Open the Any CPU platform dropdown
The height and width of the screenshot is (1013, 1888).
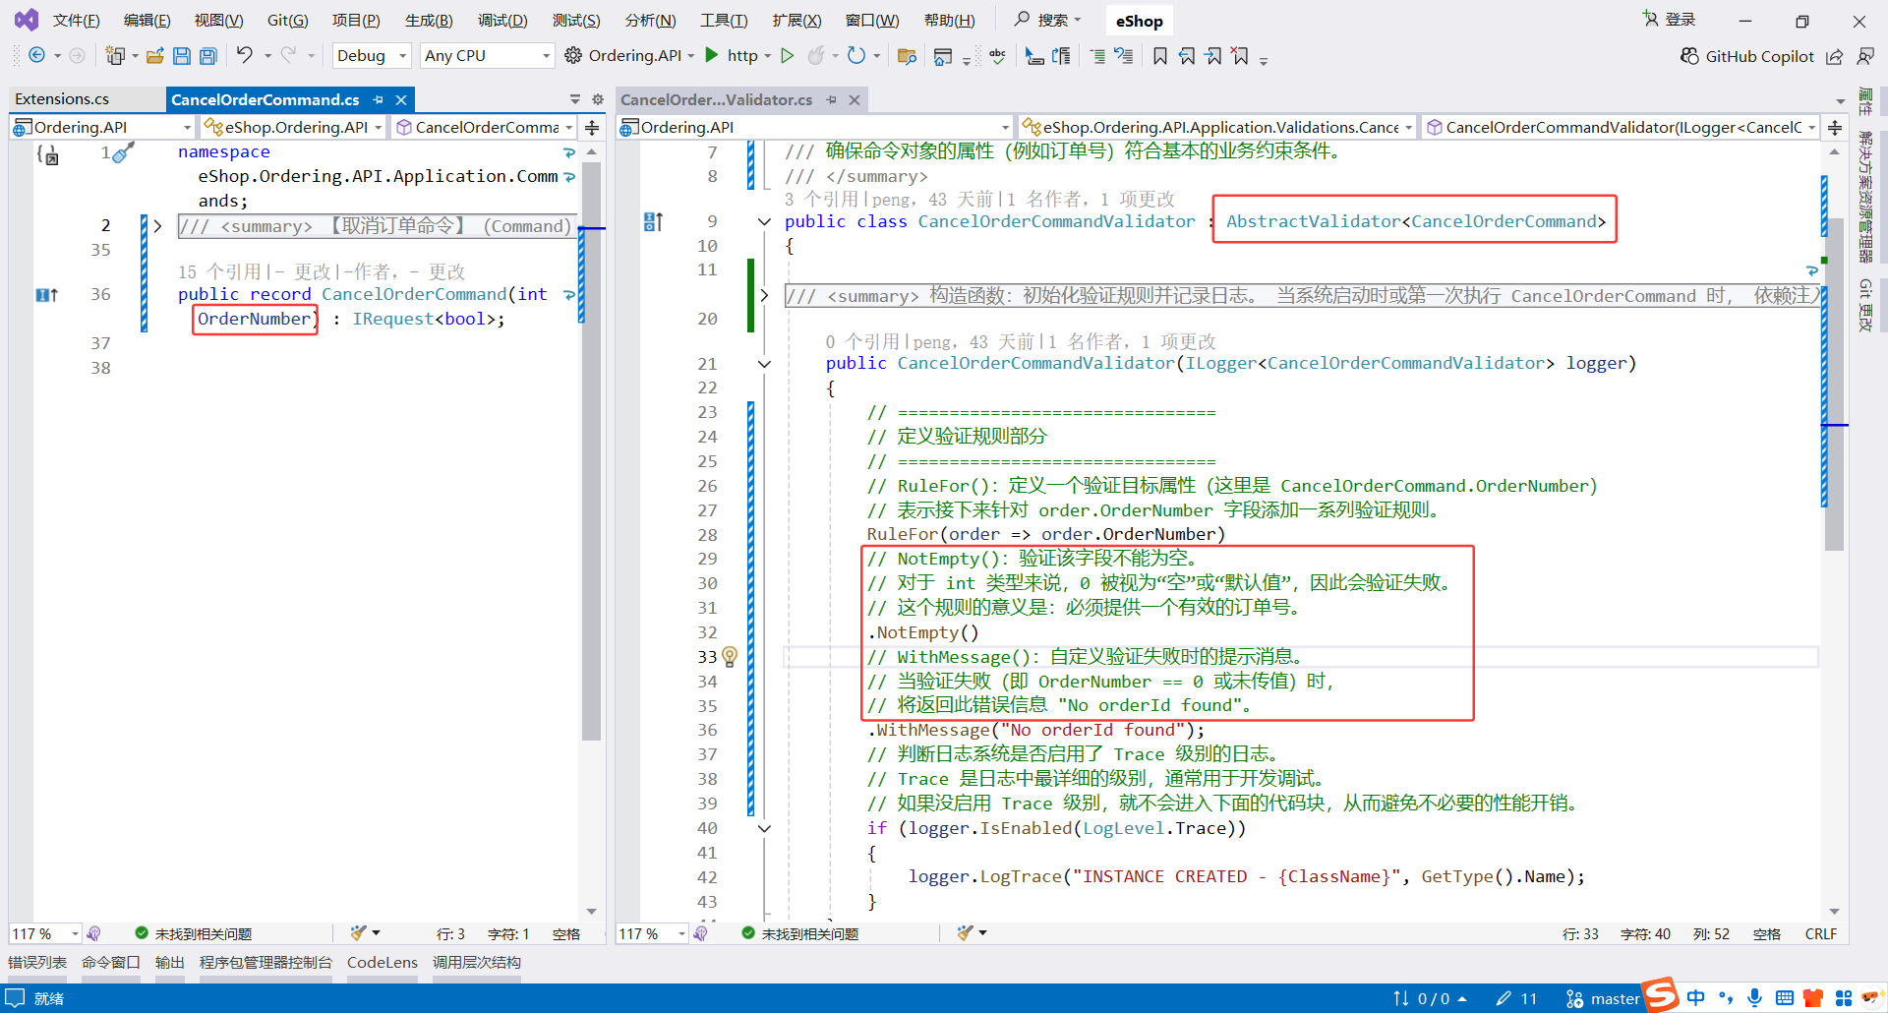pos(486,55)
